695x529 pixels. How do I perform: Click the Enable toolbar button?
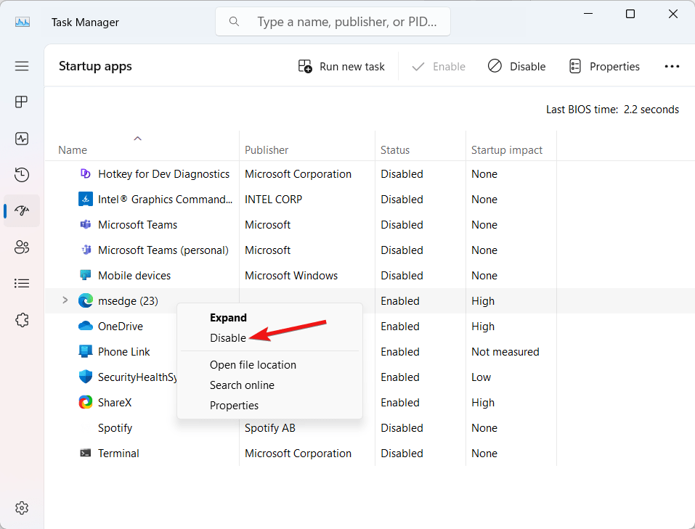[439, 67]
